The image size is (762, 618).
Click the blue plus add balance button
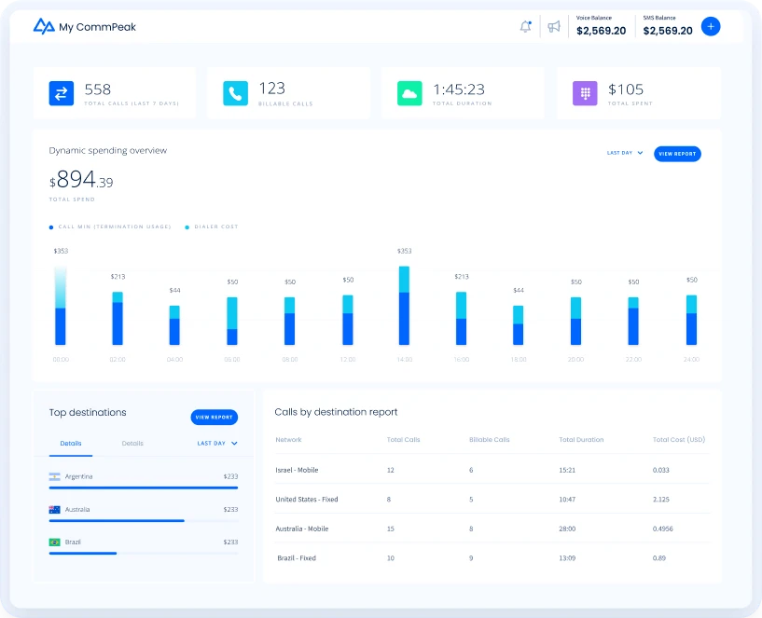[711, 26]
